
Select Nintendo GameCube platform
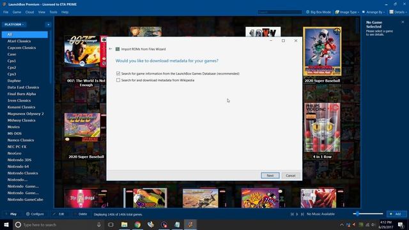(x=25, y=199)
